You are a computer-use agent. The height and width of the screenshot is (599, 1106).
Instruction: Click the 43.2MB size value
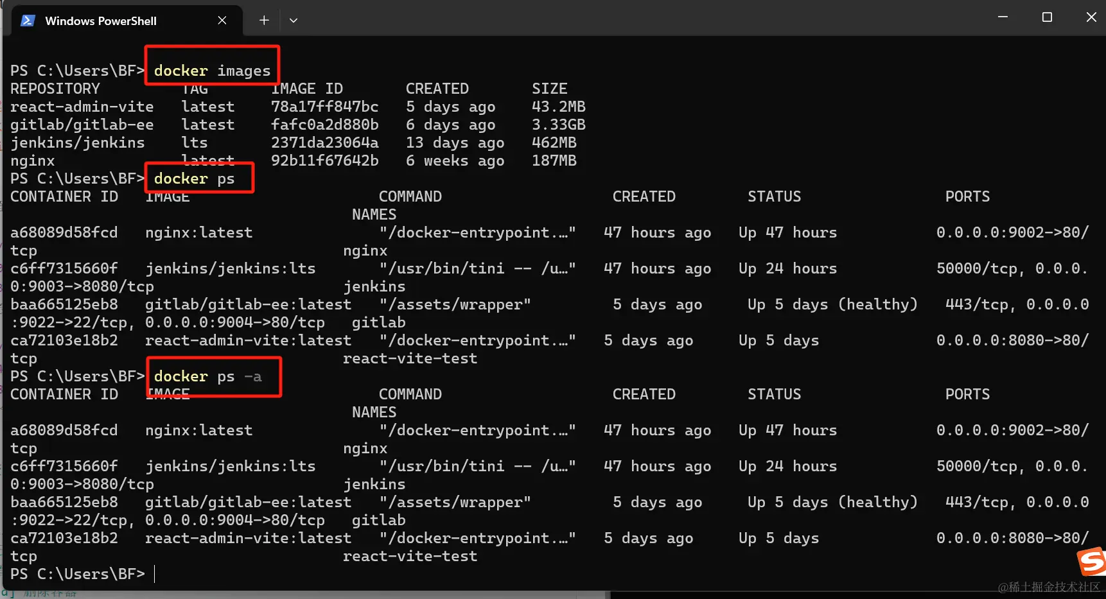click(558, 107)
